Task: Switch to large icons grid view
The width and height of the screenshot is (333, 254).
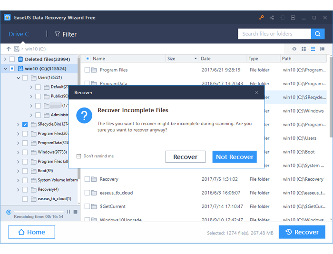Action: 304,49
